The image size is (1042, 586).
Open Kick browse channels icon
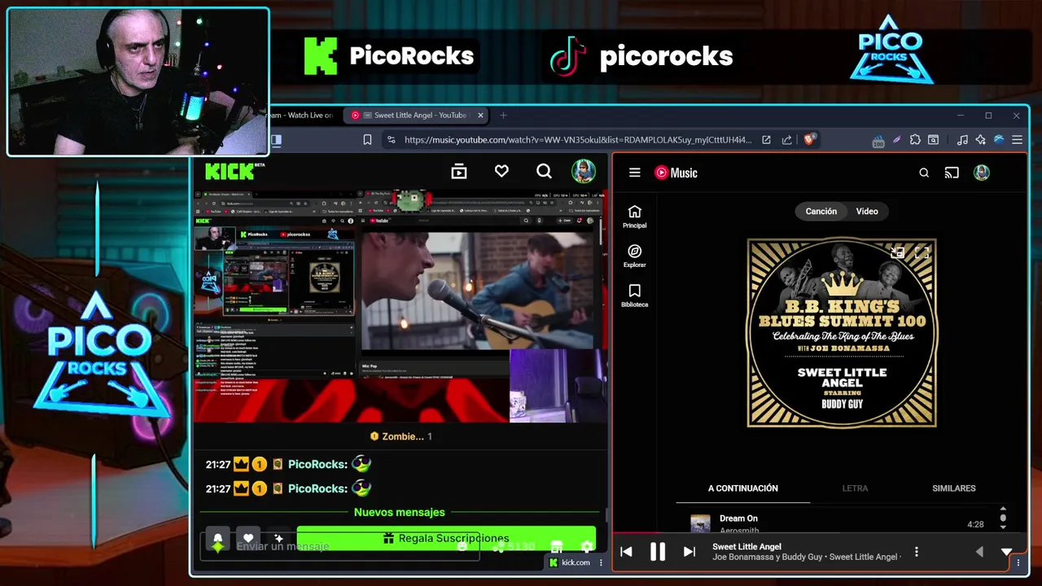point(459,171)
